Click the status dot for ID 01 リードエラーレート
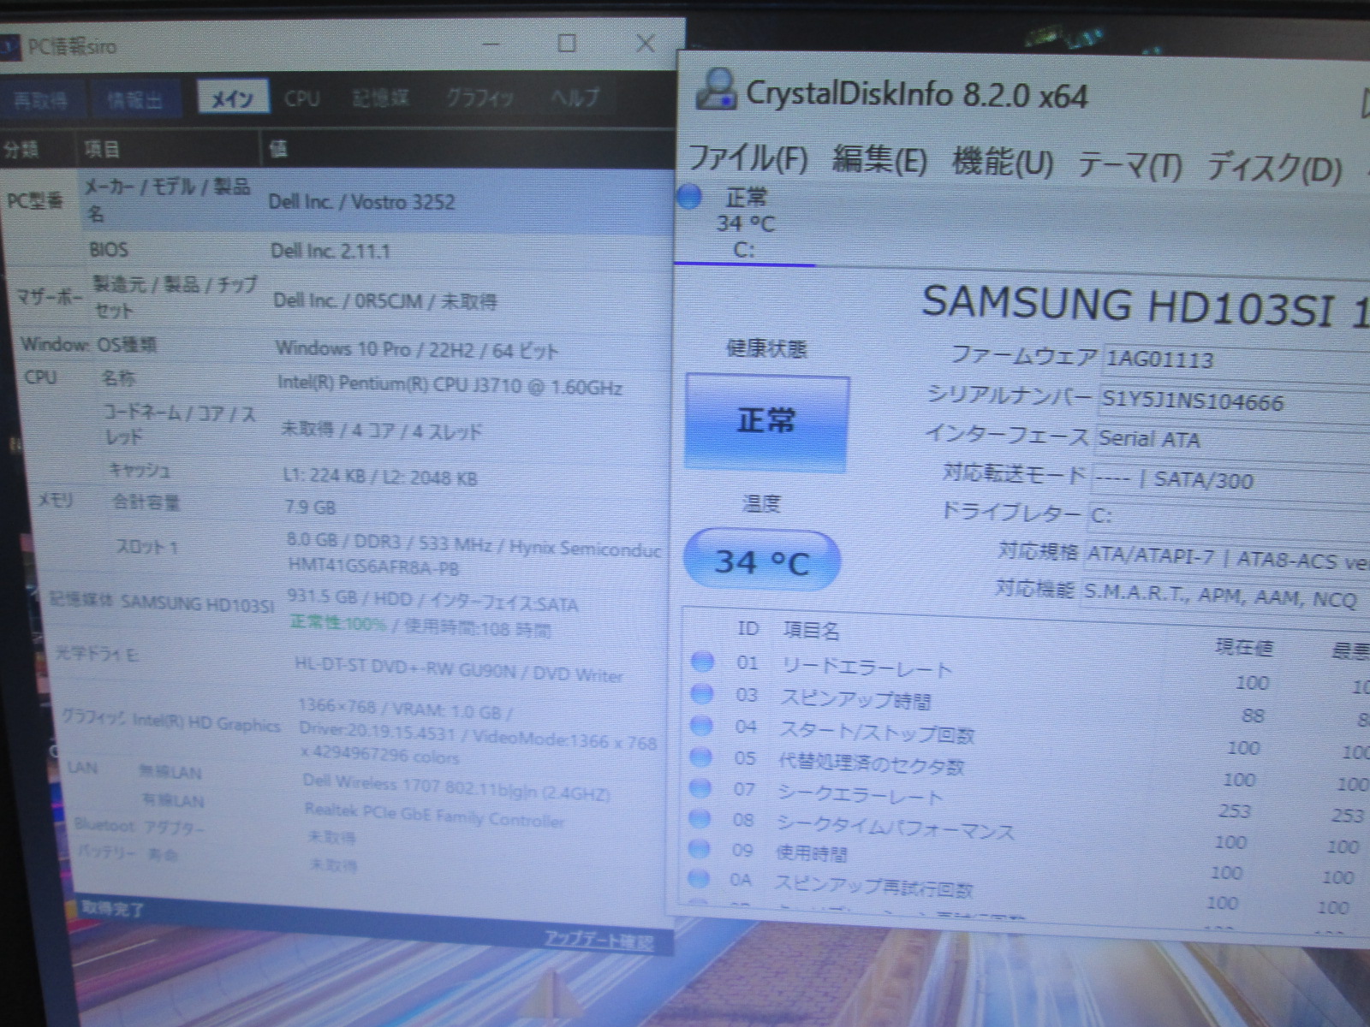This screenshot has height=1027, width=1370. (x=702, y=661)
